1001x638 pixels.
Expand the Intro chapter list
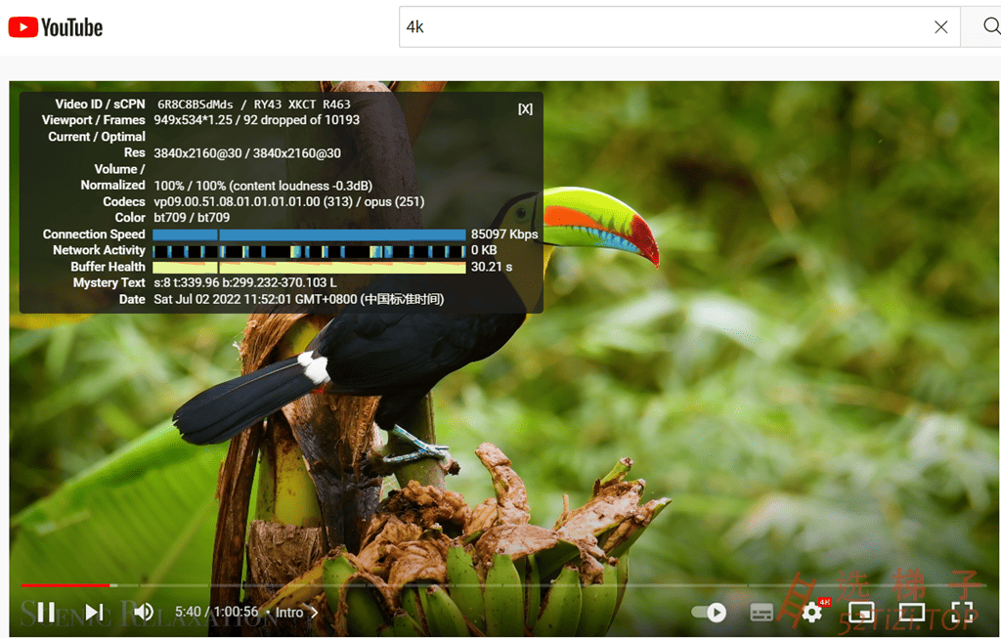coord(296,613)
